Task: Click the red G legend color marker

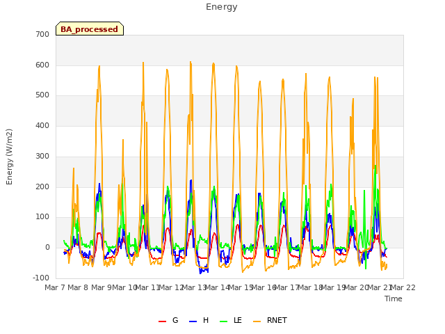Action: (162, 321)
